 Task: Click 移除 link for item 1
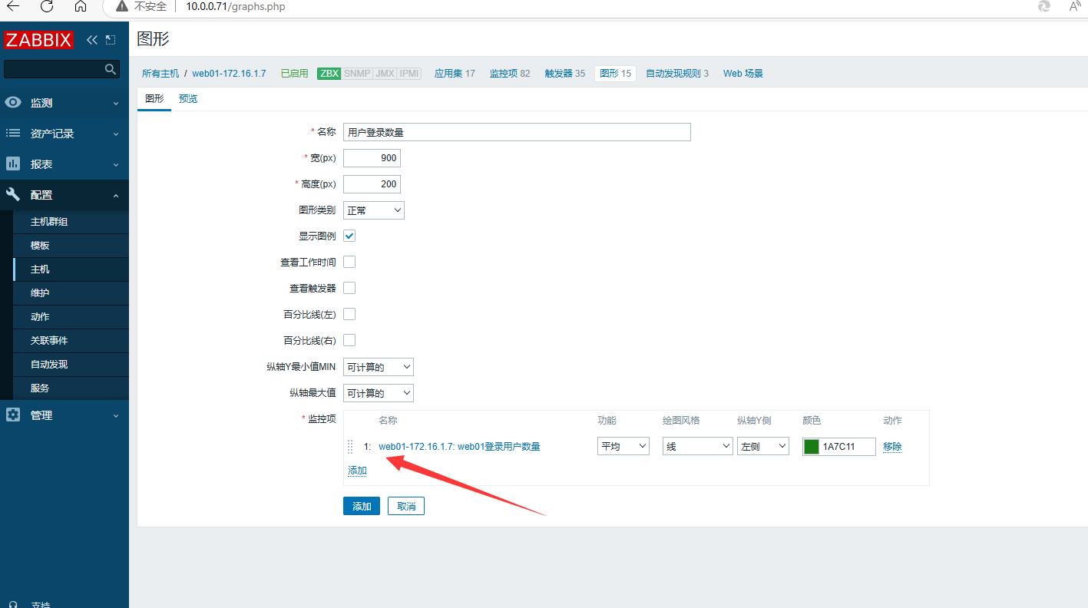[892, 447]
